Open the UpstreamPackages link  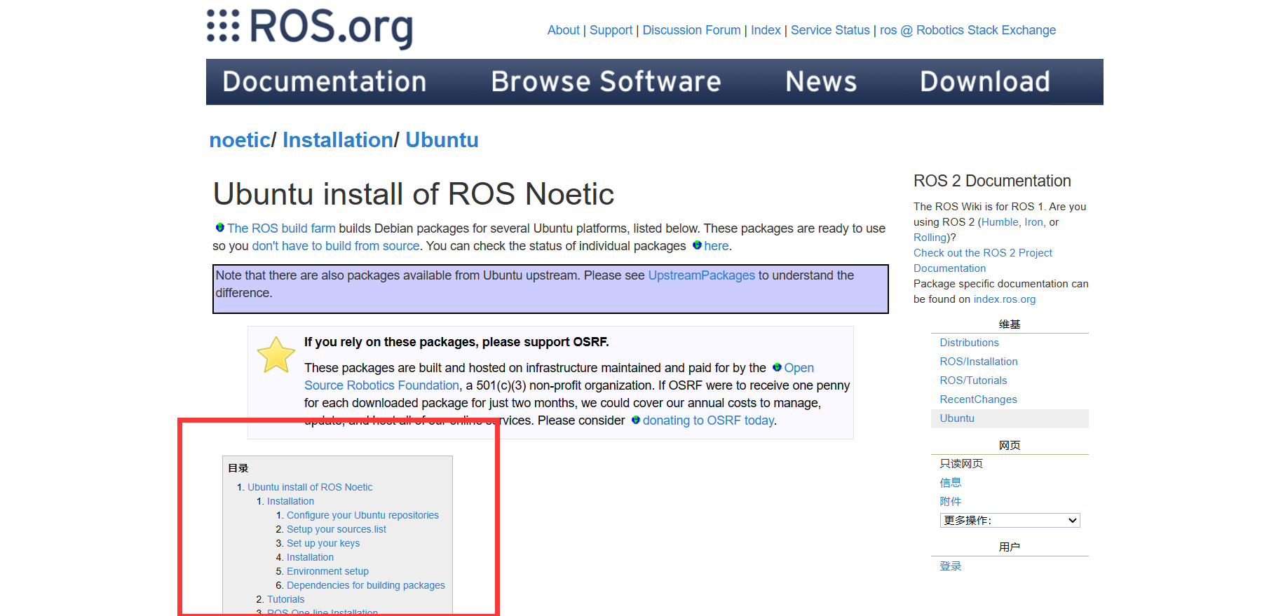click(x=701, y=275)
